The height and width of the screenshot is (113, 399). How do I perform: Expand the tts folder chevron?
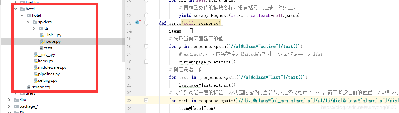coord(34,28)
